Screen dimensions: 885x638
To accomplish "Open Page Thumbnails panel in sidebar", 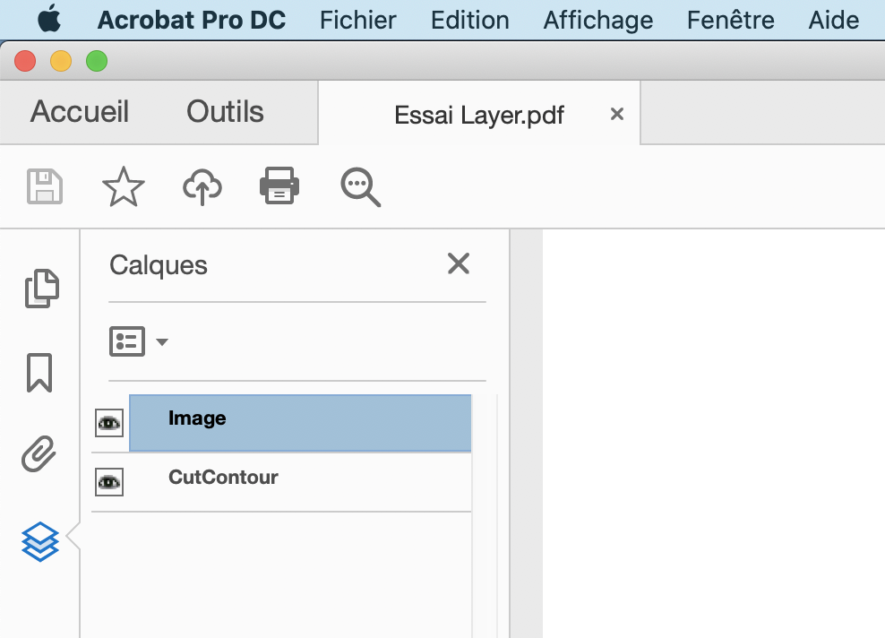I will (x=42, y=289).
